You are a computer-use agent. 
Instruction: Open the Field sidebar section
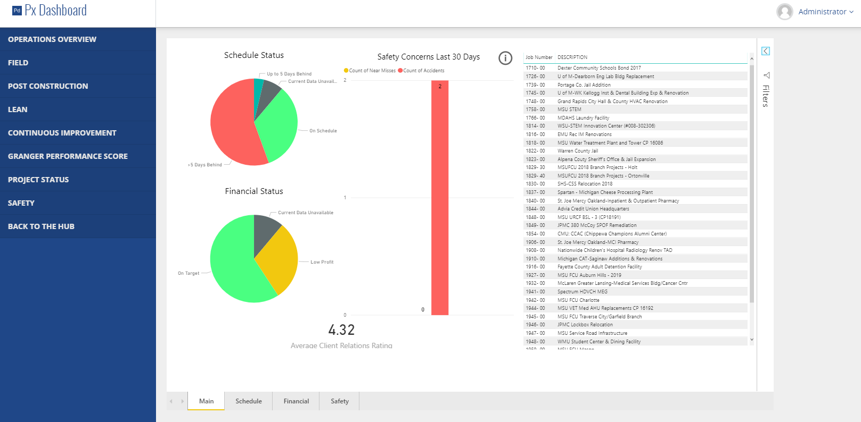coord(78,63)
